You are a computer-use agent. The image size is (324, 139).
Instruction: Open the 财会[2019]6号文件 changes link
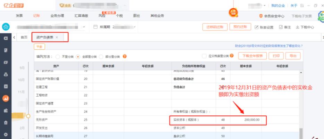pos(269,46)
